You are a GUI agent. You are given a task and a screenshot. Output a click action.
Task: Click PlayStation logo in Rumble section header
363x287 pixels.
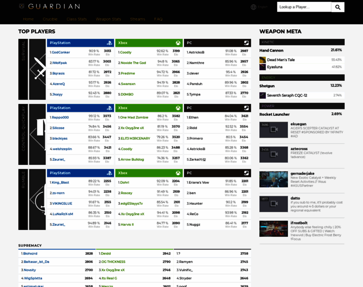[109, 173]
